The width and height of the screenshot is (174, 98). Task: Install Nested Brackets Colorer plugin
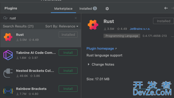click(x=68, y=71)
